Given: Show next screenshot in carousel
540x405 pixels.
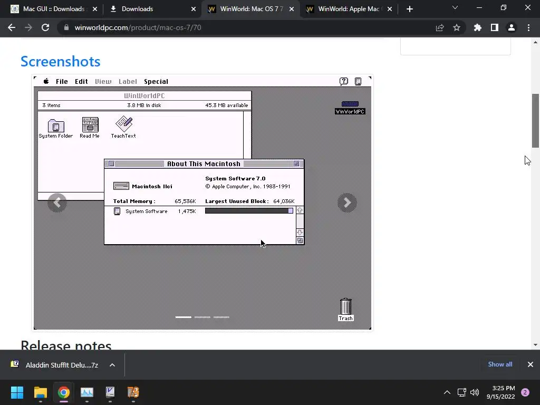Looking at the screenshot, I should (347, 202).
